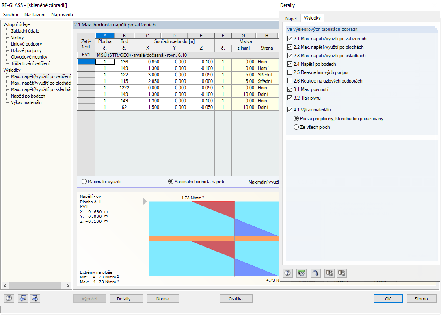Select Vrstvy in navigator tree

(17, 37)
